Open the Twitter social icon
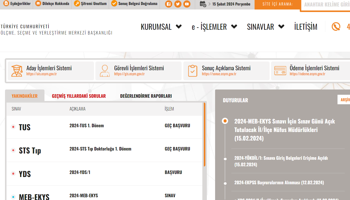The height and width of the screenshot is (200, 350). 178,4
